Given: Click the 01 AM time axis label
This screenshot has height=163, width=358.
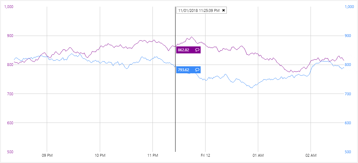Looking at the screenshot, I should click(258, 155).
